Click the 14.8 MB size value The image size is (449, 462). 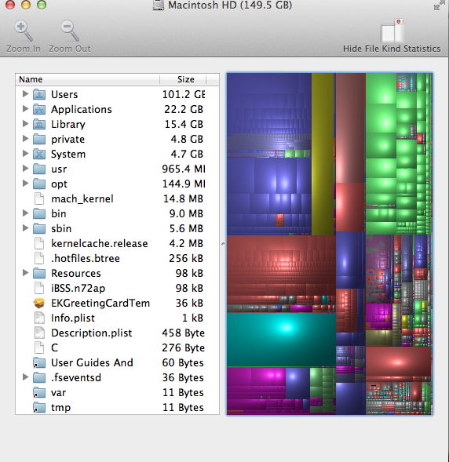click(183, 198)
